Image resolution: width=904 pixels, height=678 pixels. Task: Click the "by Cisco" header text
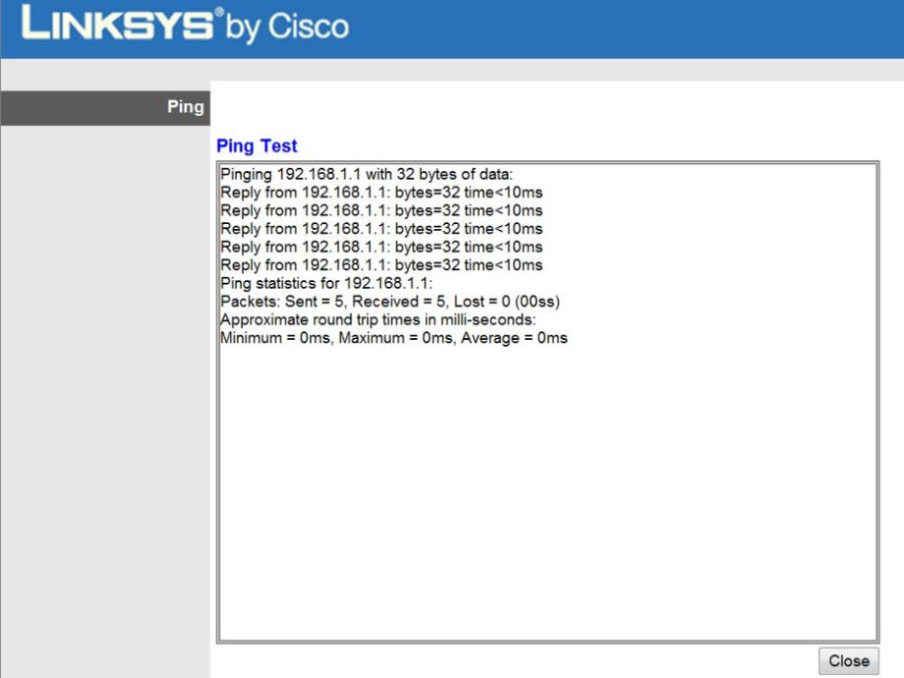(x=287, y=27)
